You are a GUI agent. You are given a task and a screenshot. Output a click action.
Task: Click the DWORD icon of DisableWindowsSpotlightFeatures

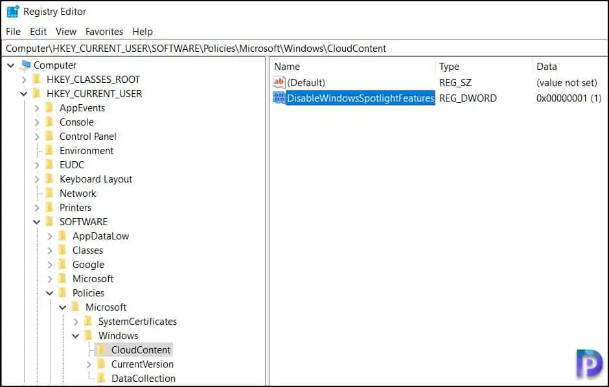point(279,98)
